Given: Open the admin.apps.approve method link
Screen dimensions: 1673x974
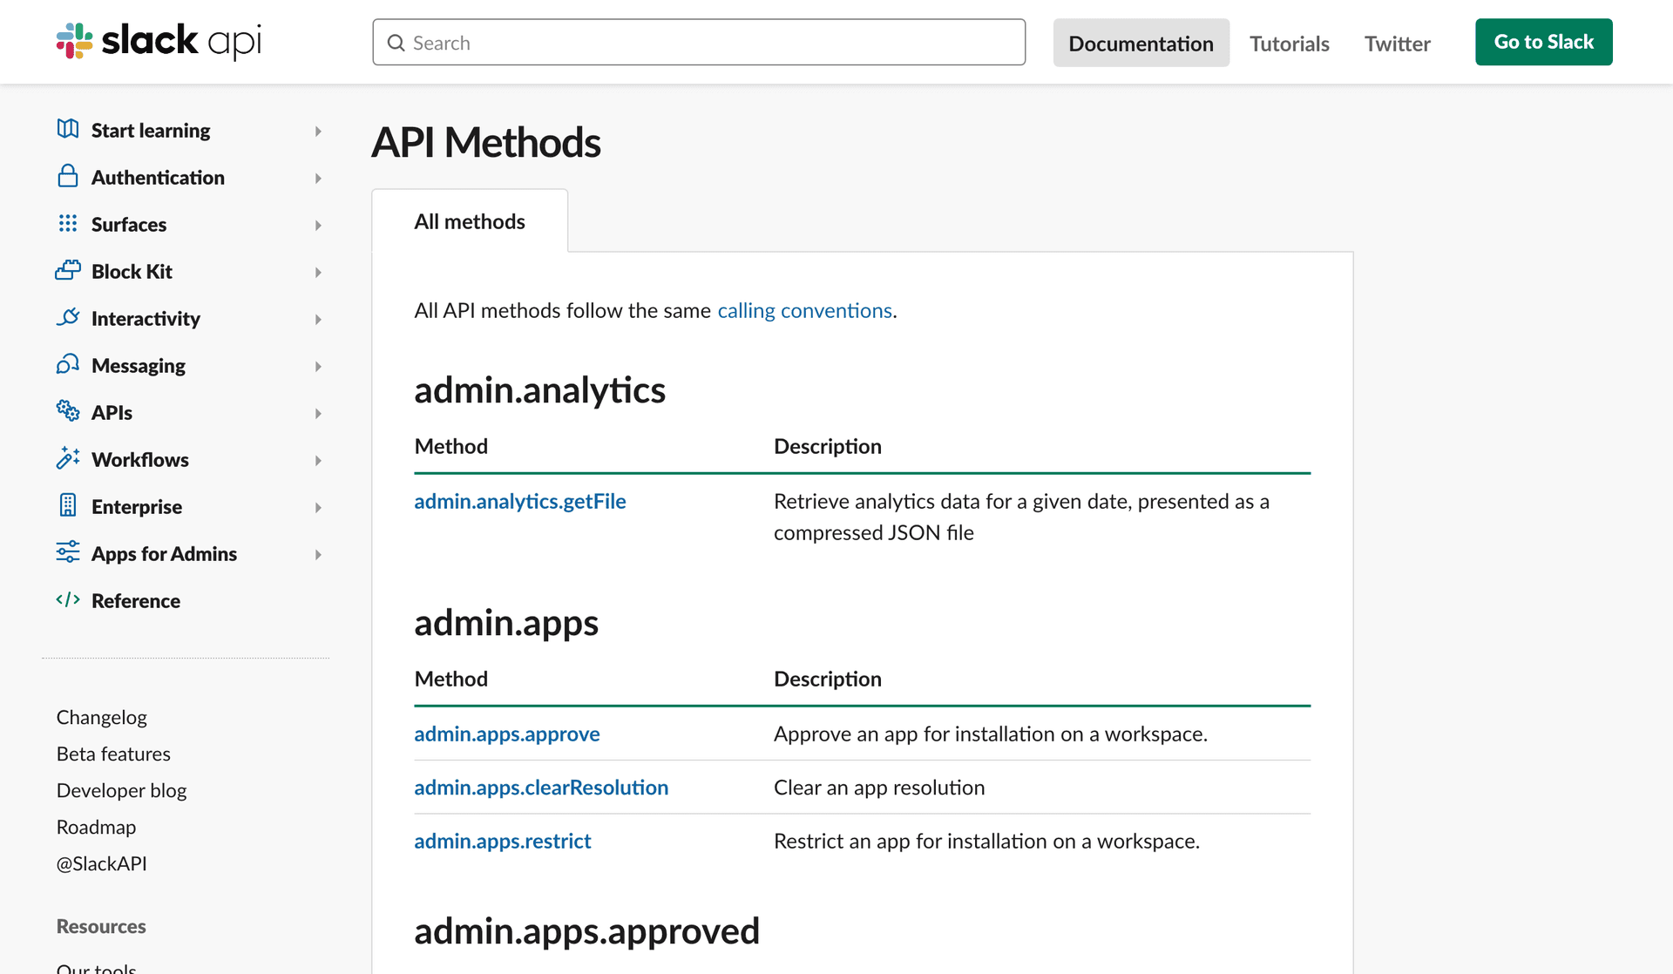Looking at the screenshot, I should pos(506,734).
